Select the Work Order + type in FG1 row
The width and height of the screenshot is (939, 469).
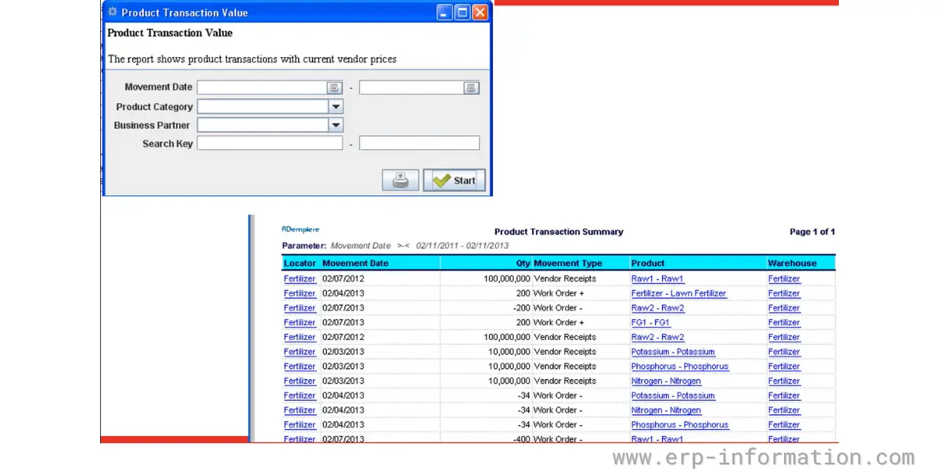pos(559,323)
